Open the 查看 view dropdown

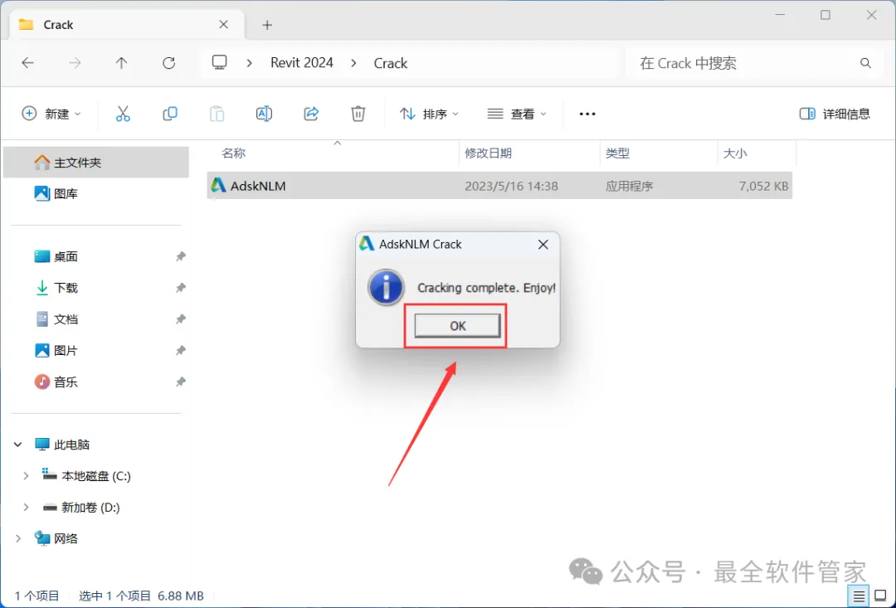click(517, 114)
